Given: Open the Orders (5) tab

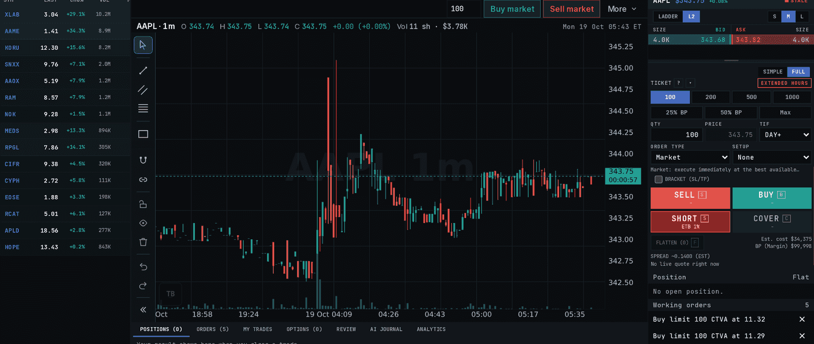Looking at the screenshot, I should (213, 329).
